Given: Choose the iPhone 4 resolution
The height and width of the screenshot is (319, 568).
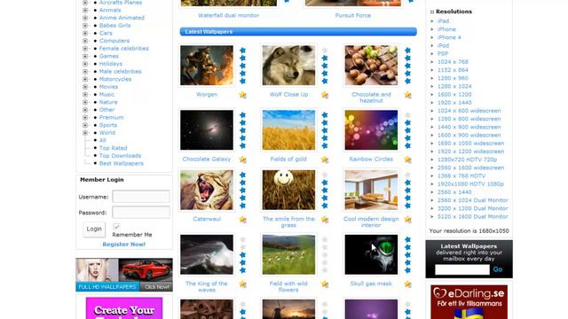Looking at the screenshot, I should pyautogui.click(x=449, y=37).
